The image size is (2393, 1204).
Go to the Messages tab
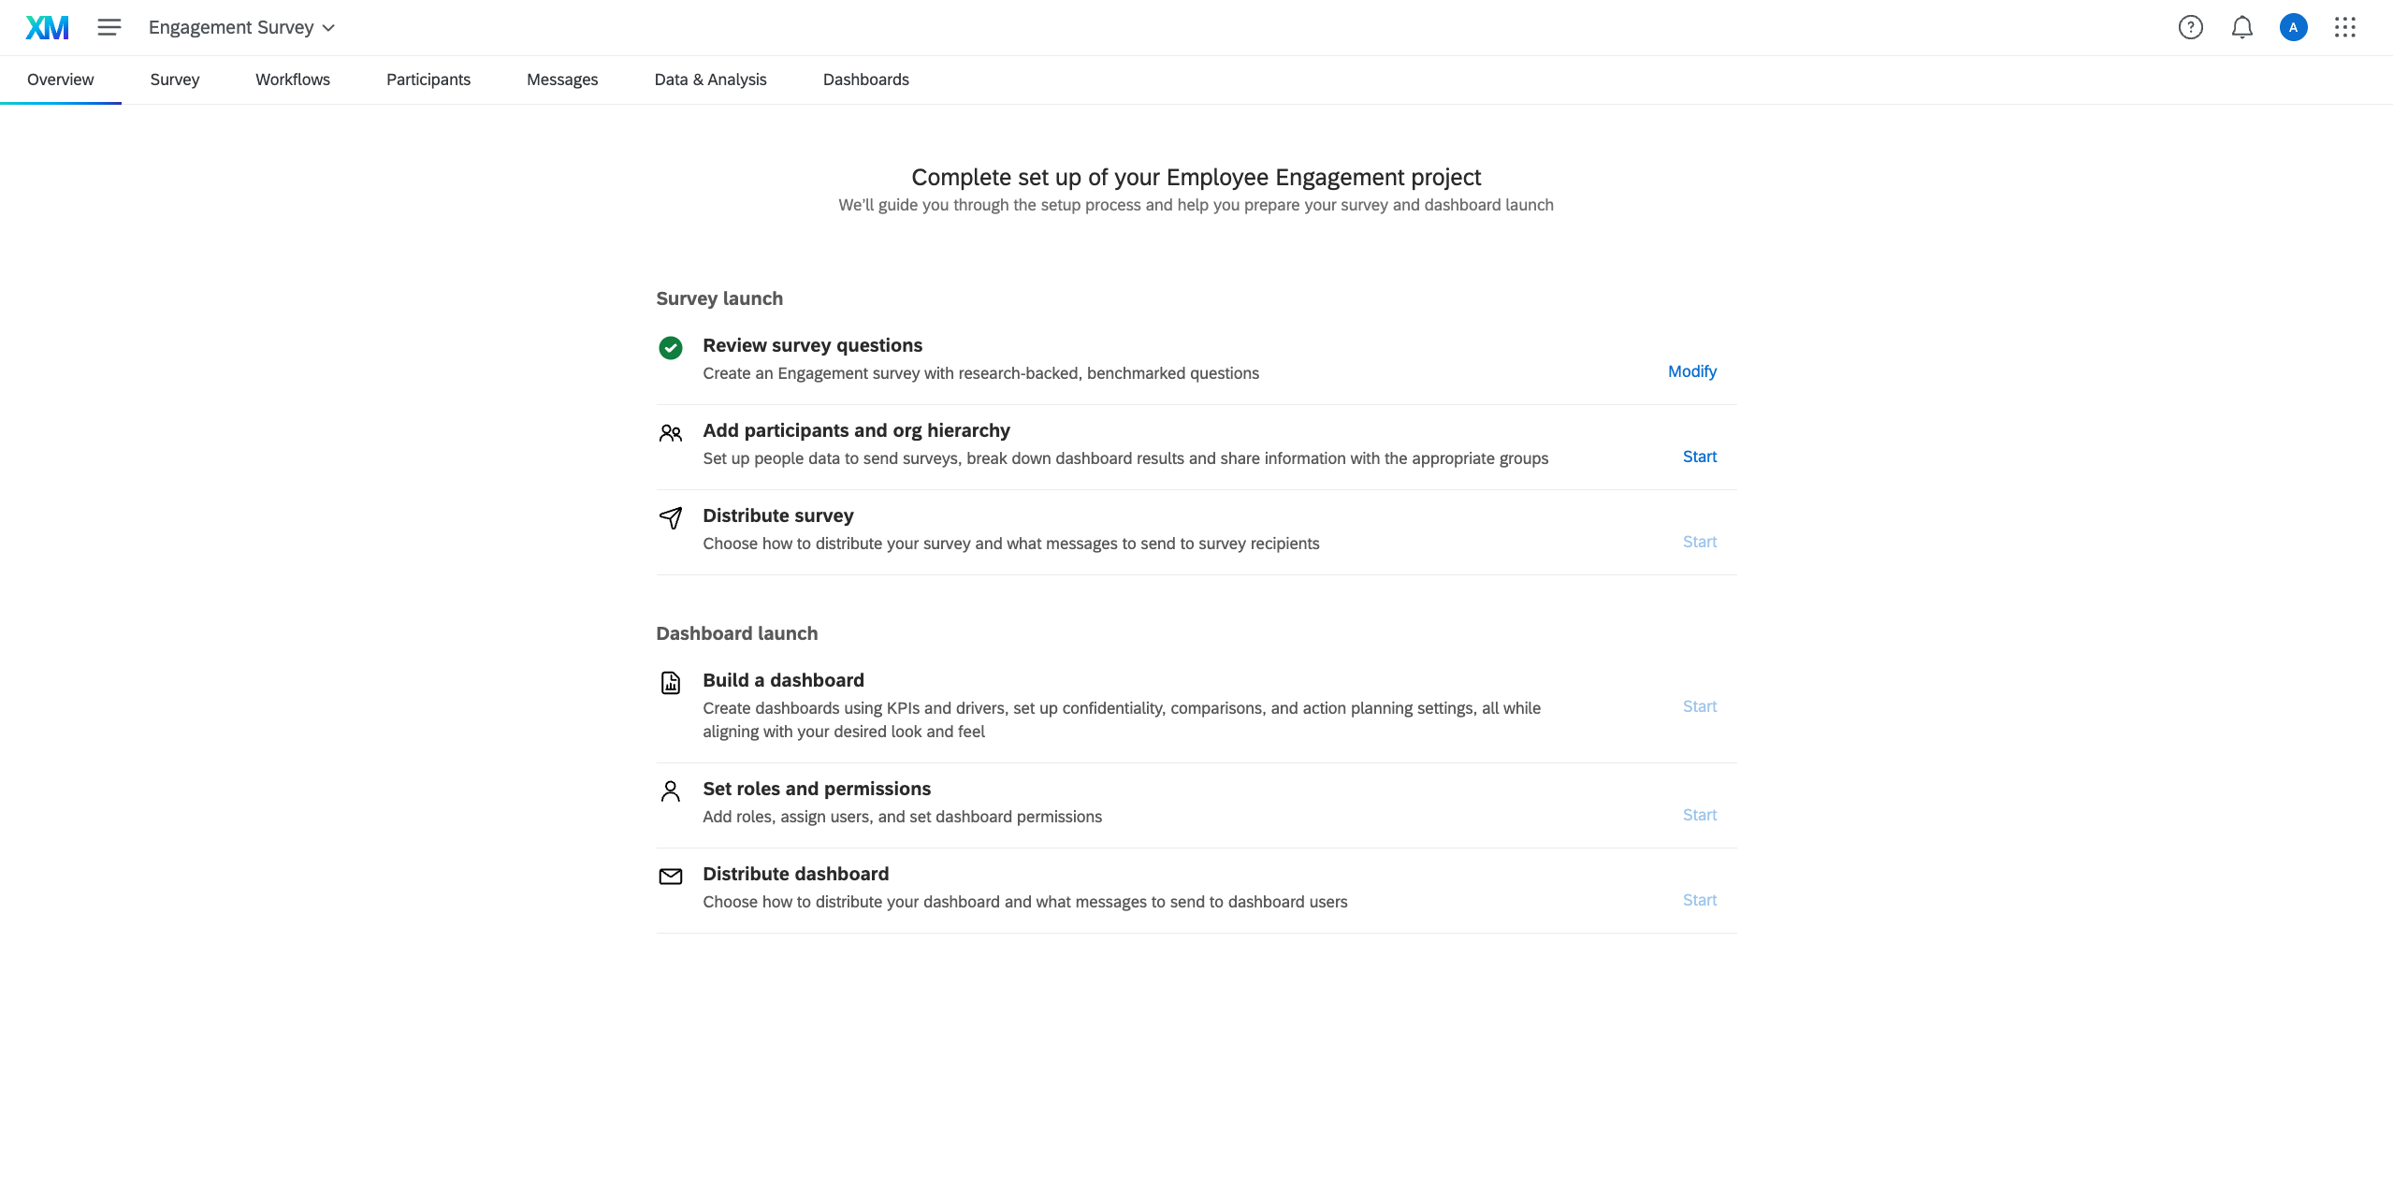(562, 80)
